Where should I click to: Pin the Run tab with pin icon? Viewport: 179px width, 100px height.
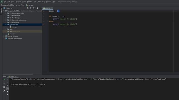[4, 91]
